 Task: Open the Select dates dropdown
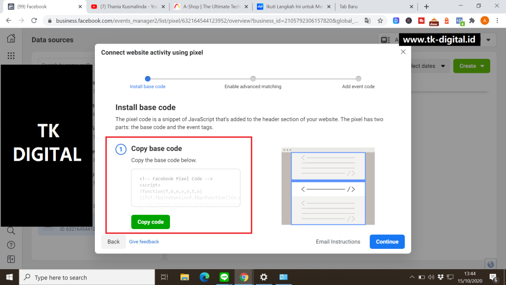tap(425, 66)
